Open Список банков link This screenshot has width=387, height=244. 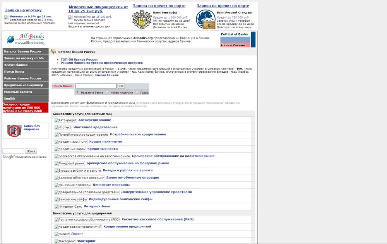pos(107,75)
